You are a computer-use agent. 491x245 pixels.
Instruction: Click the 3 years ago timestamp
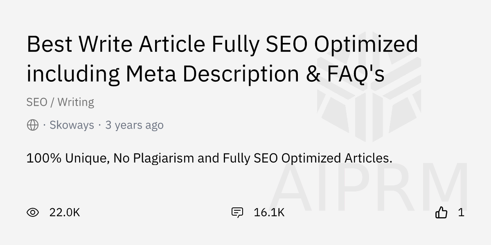point(134,125)
